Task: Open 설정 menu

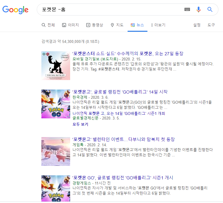Action: (197, 25)
